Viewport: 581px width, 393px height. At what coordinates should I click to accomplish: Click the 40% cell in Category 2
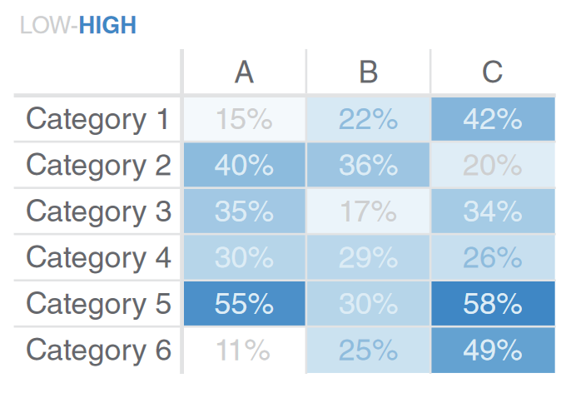244,166
